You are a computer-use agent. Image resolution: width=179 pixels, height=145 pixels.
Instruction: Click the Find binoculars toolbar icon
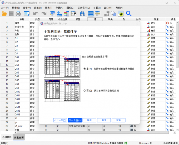[x=82, y=14]
